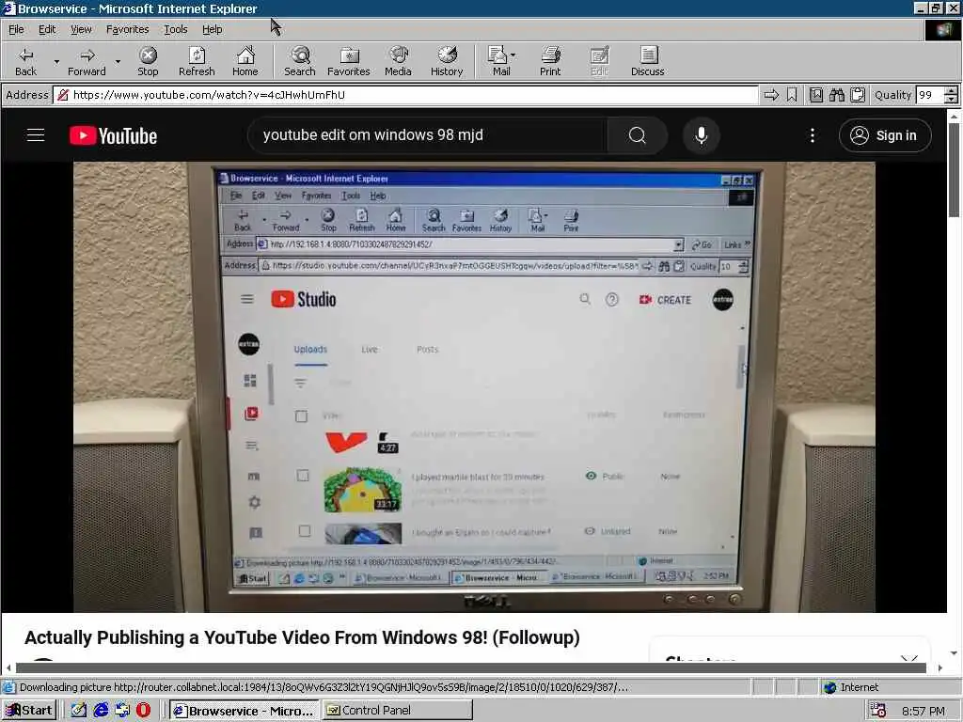Image resolution: width=963 pixels, height=722 pixels.
Task: Switch to Control Panel taskbar button
Action: [398, 711]
